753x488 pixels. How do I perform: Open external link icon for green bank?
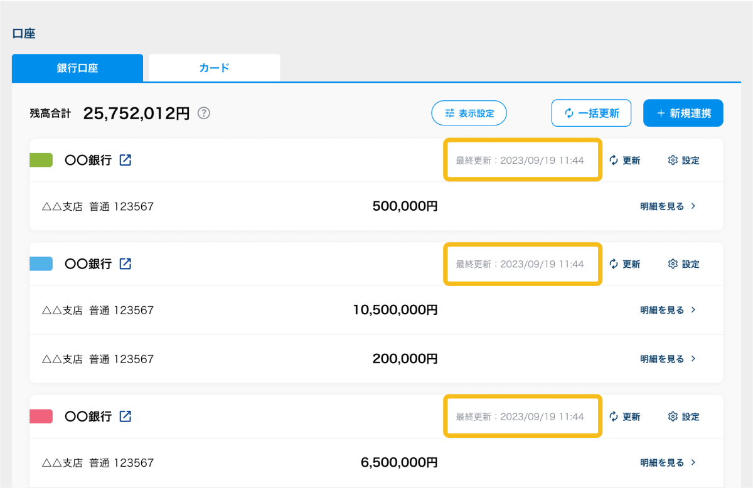(x=125, y=160)
